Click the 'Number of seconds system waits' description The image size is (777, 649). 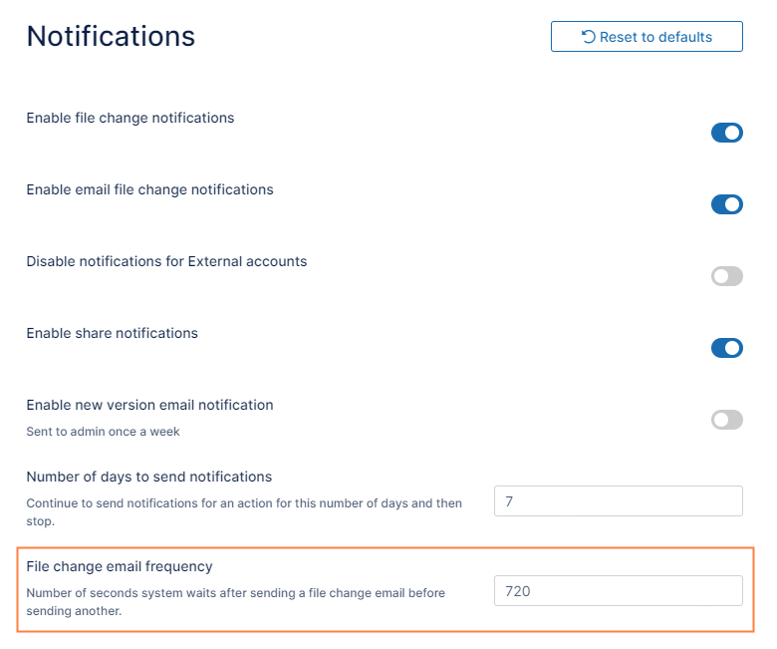[x=235, y=593]
